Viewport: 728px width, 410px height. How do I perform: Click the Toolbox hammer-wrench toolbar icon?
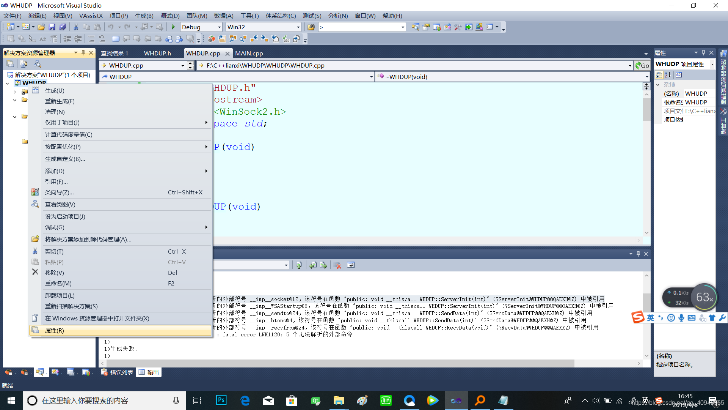(458, 27)
